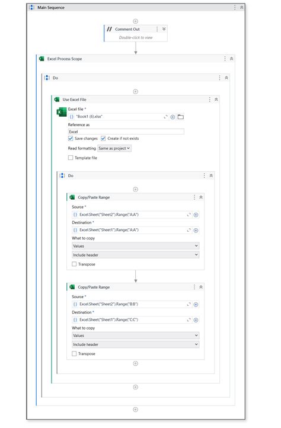Add activity below second Copy/Paste Range
The width and height of the screenshot is (281, 428).
(135, 363)
